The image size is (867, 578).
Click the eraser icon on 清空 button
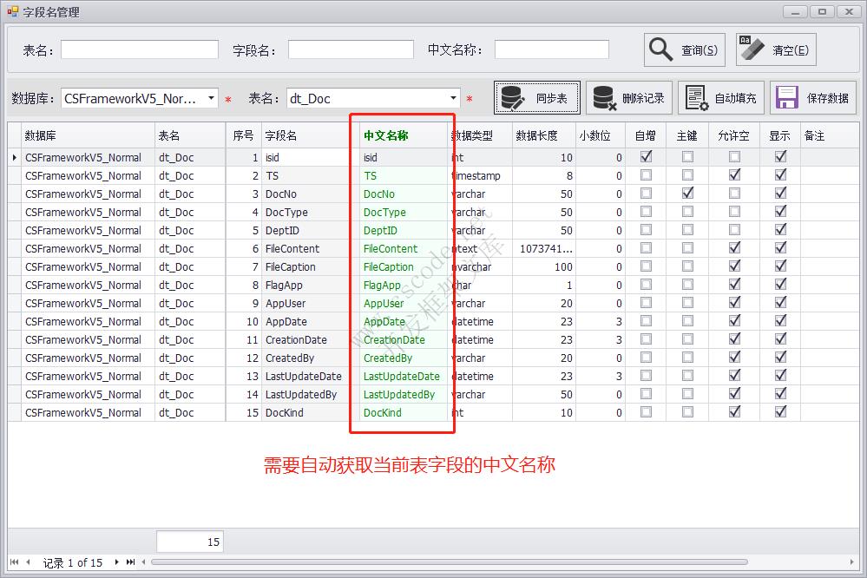(752, 49)
